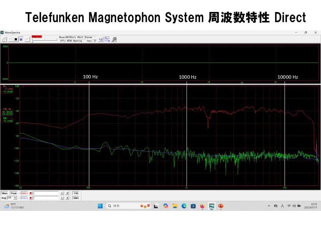
Task: Expand the hidden system tray icons chevron
Action: point(269,206)
